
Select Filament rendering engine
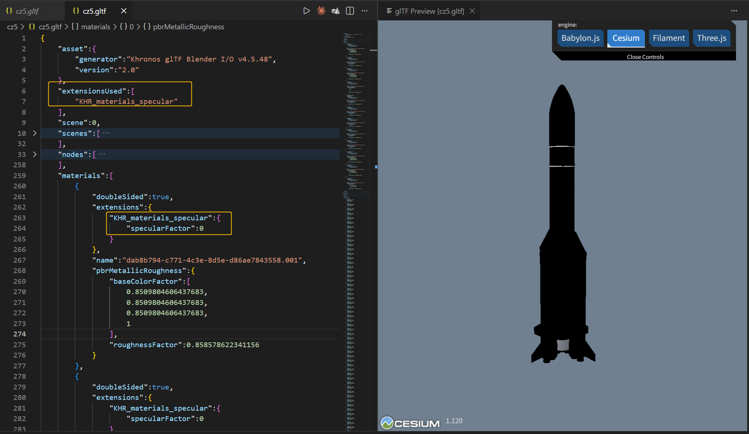coord(668,38)
